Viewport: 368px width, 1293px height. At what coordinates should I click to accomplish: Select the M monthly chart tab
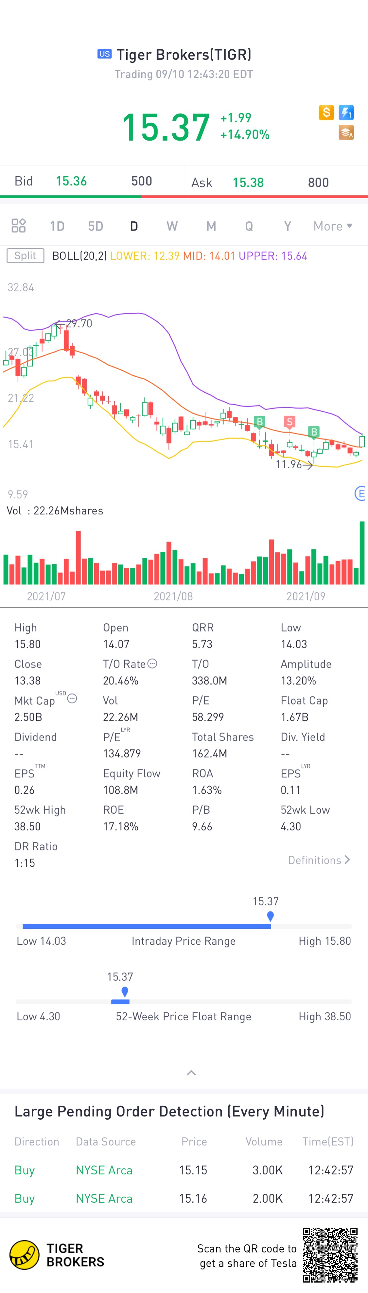(x=211, y=226)
